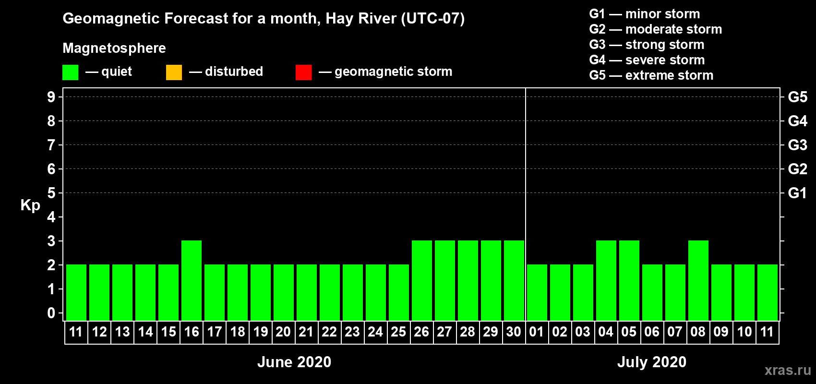816x384 pixels.
Task: Click the July 2020 month label
Action: (x=652, y=362)
